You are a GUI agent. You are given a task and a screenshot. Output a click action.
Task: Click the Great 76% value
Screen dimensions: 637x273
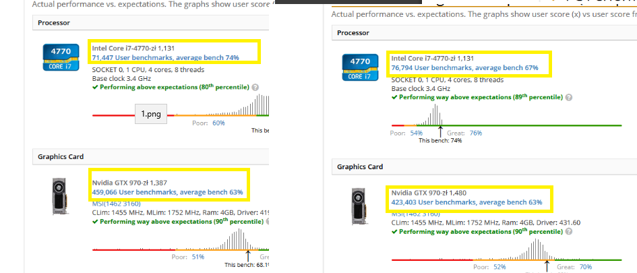point(476,133)
